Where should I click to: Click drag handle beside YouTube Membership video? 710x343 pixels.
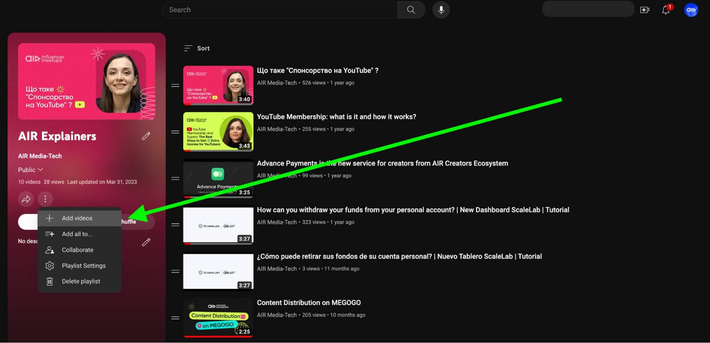175,132
